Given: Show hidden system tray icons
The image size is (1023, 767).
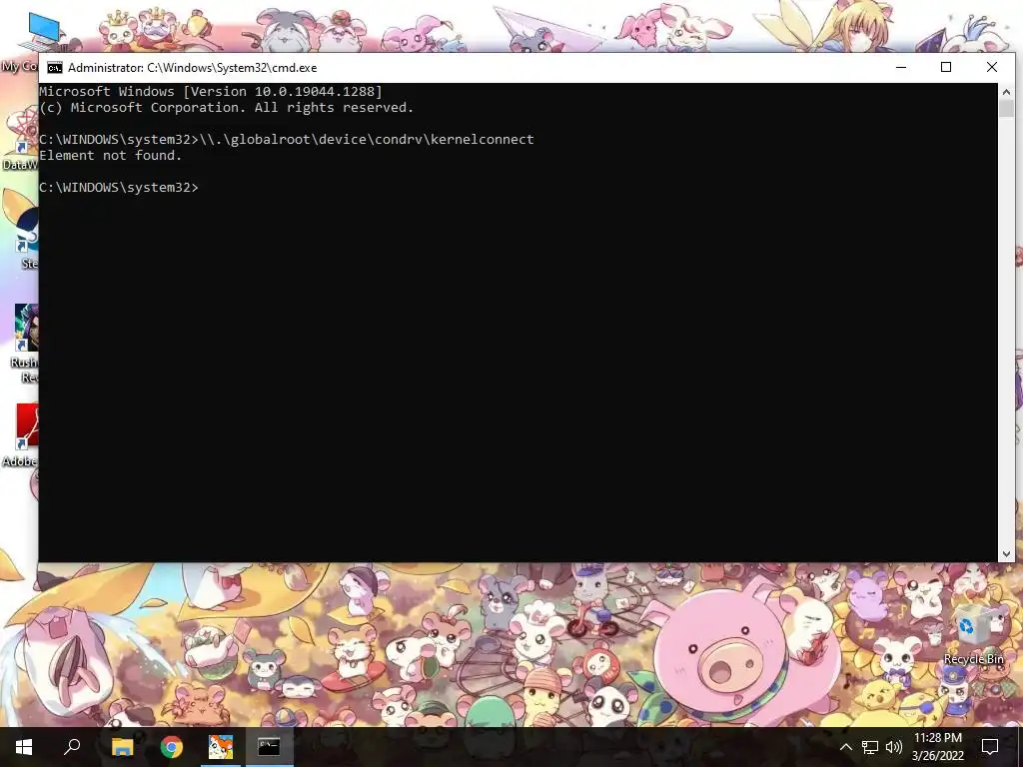Looking at the screenshot, I should click(845, 747).
